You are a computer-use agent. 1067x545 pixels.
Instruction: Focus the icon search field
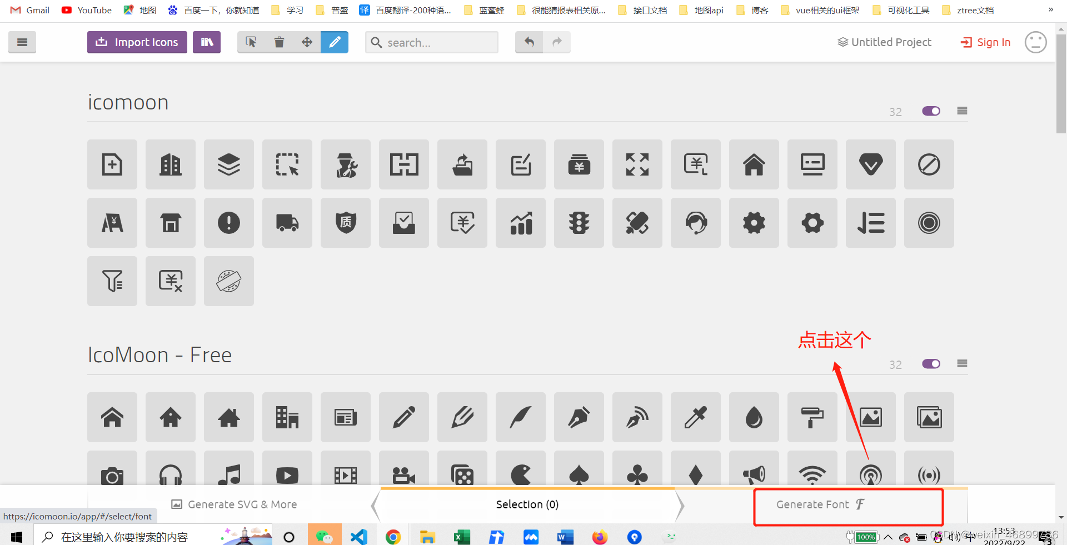432,42
